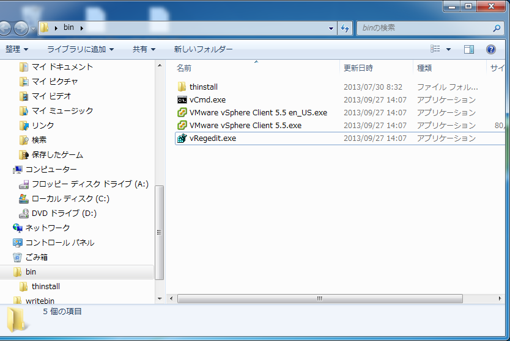The height and width of the screenshot is (341, 510).
Task: Open the 整理 dropdown menu
Action: point(17,49)
